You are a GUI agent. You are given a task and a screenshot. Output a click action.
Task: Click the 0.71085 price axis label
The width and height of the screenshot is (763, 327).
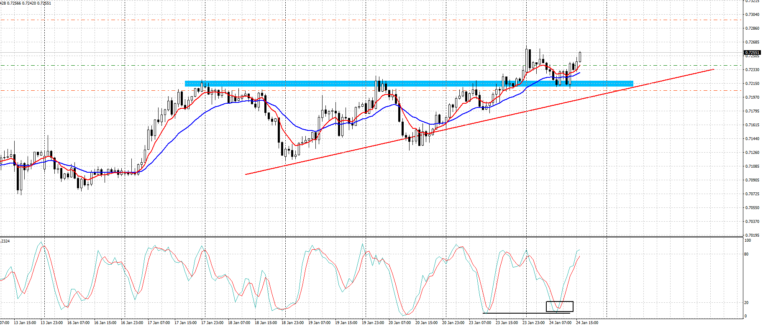[x=753, y=166]
